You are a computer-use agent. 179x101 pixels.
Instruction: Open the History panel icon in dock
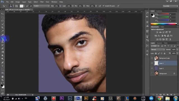[147, 13]
